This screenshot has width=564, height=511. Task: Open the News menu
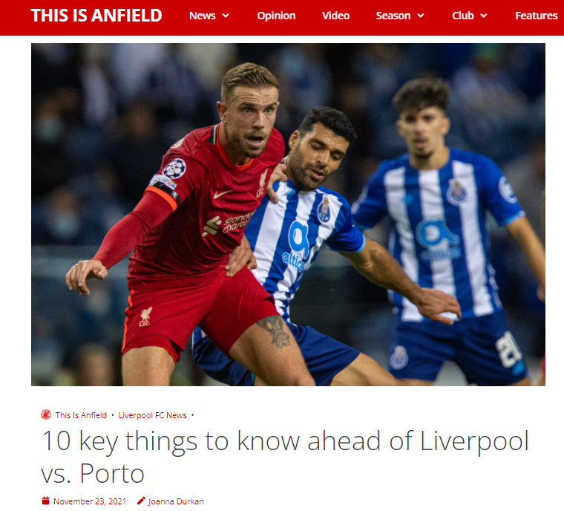tap(202, 16)
